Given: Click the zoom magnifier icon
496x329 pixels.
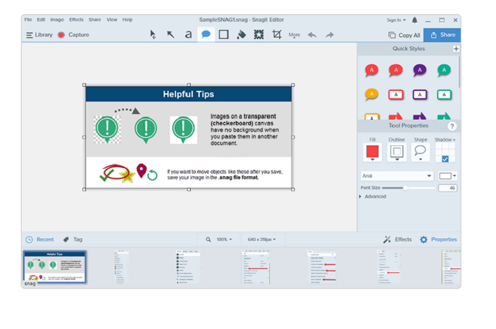Looking at the screenshot, I should (x=208, y=239).
